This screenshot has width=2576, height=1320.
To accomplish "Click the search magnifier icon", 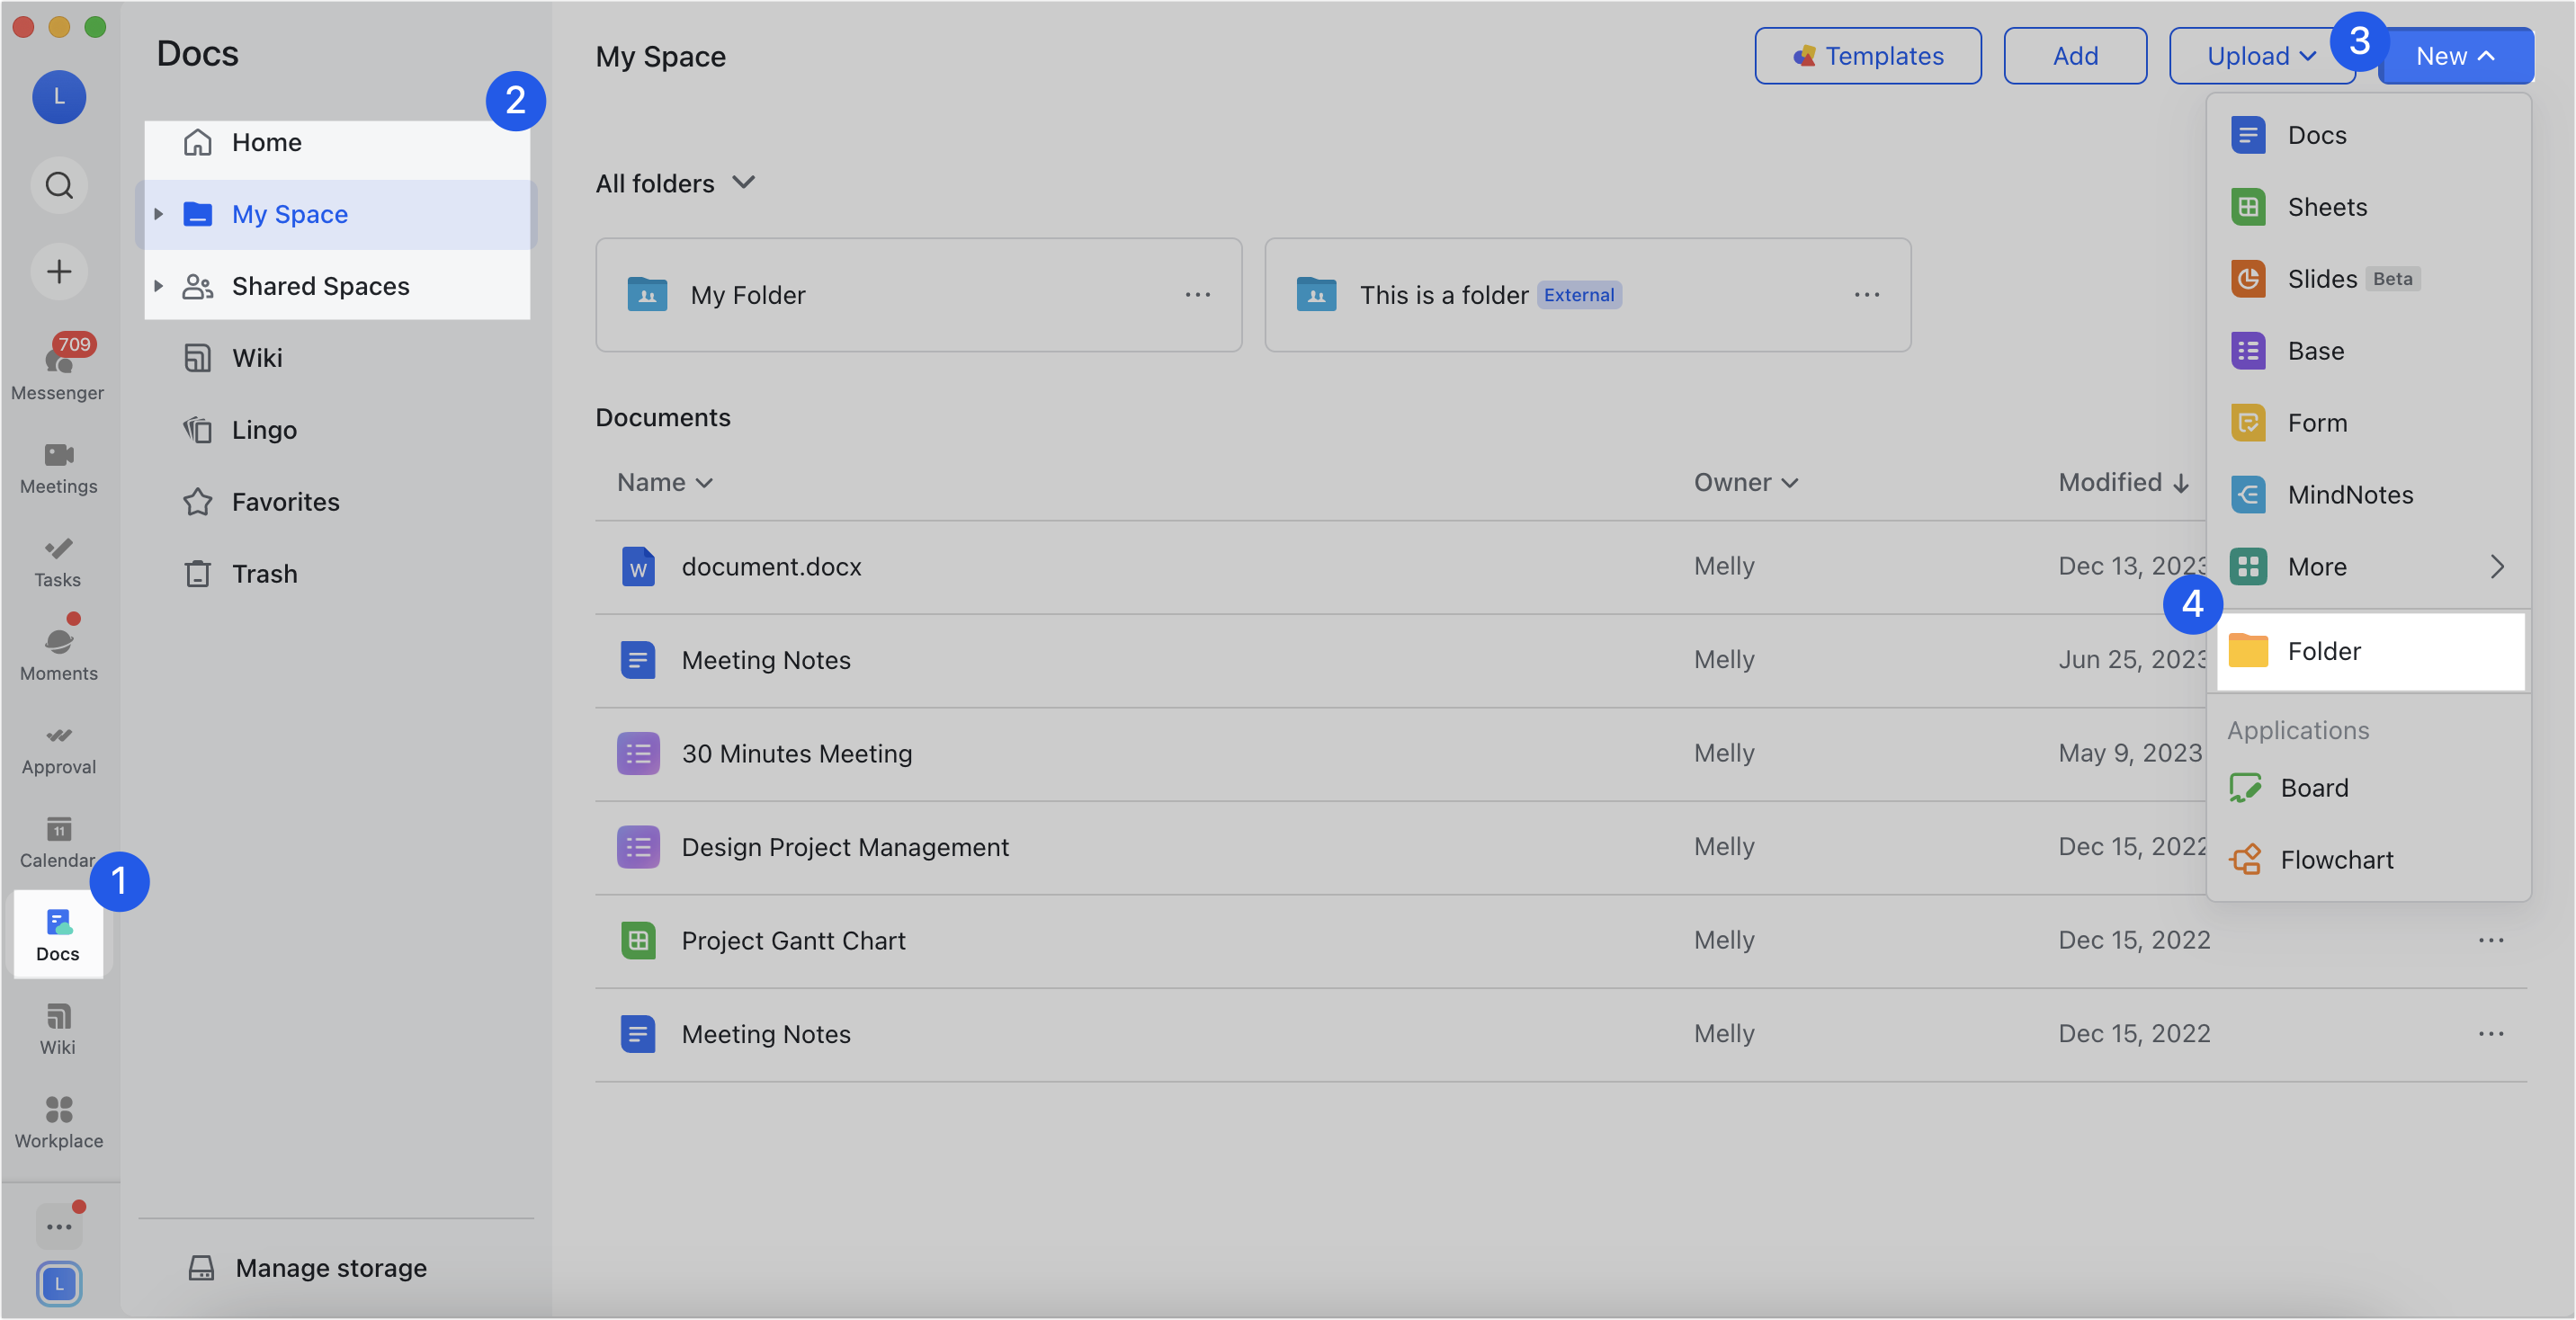I will pyautogui.click(x=58, y=184).
